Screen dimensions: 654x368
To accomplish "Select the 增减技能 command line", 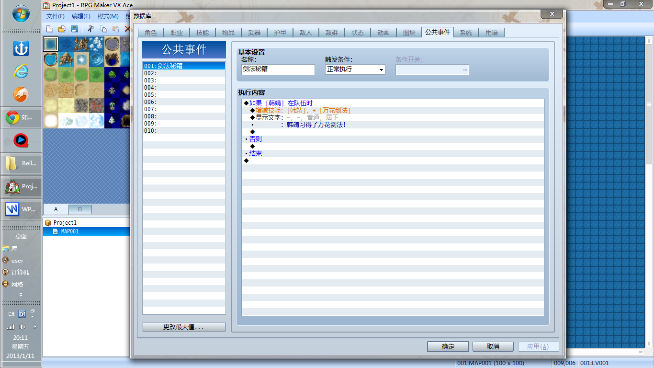I will [393, 110].
